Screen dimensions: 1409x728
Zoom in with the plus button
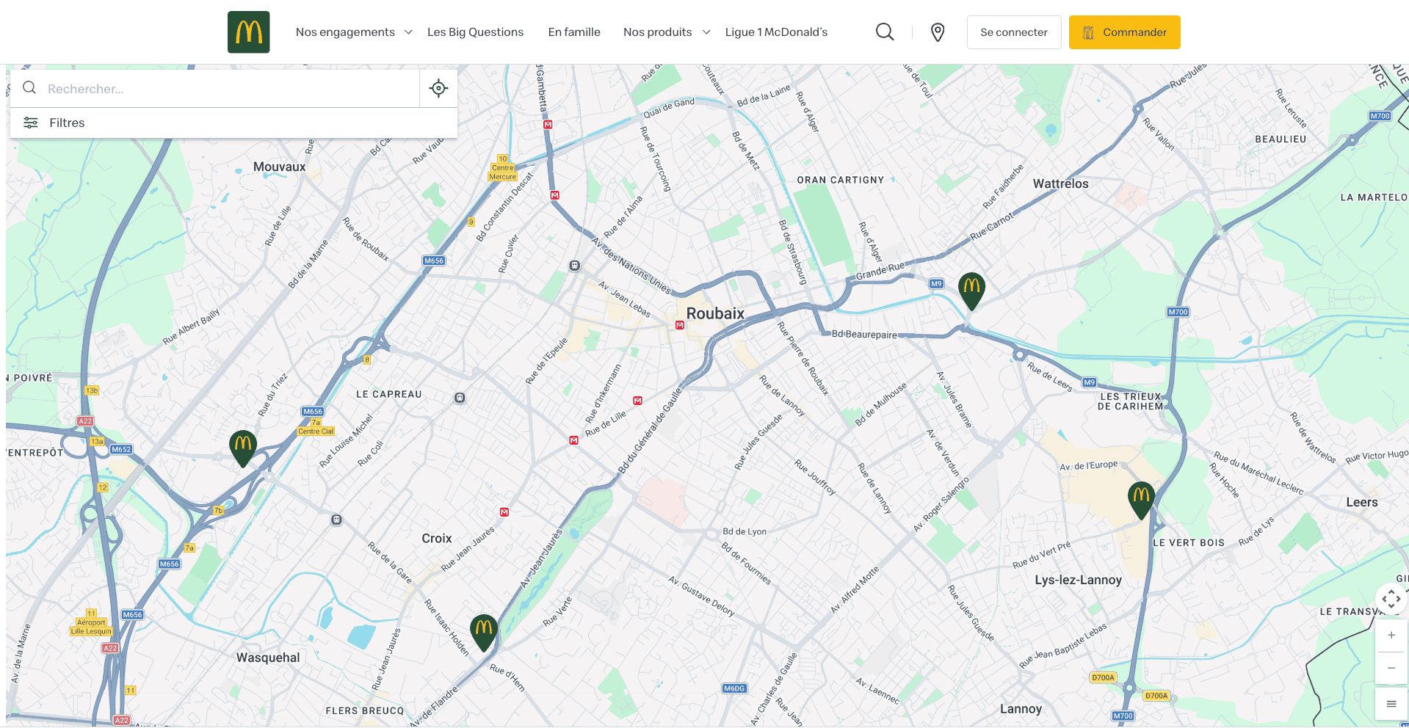click(x=1391, y=636)
